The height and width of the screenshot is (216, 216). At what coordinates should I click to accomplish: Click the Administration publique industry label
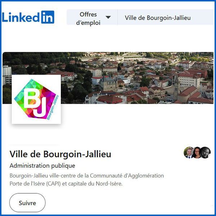[x=42, y=166]
